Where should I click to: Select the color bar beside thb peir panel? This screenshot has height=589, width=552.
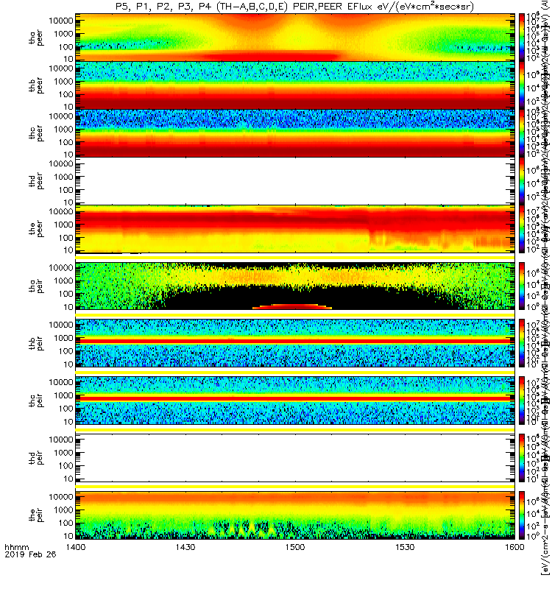click(x=522, y=343)
